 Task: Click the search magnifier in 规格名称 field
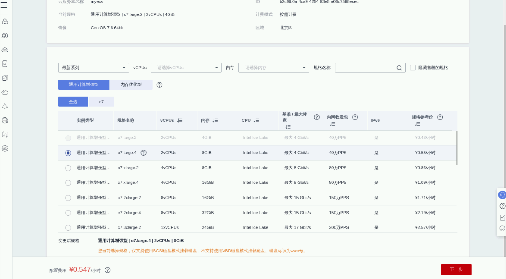click(x=399, y=68)
